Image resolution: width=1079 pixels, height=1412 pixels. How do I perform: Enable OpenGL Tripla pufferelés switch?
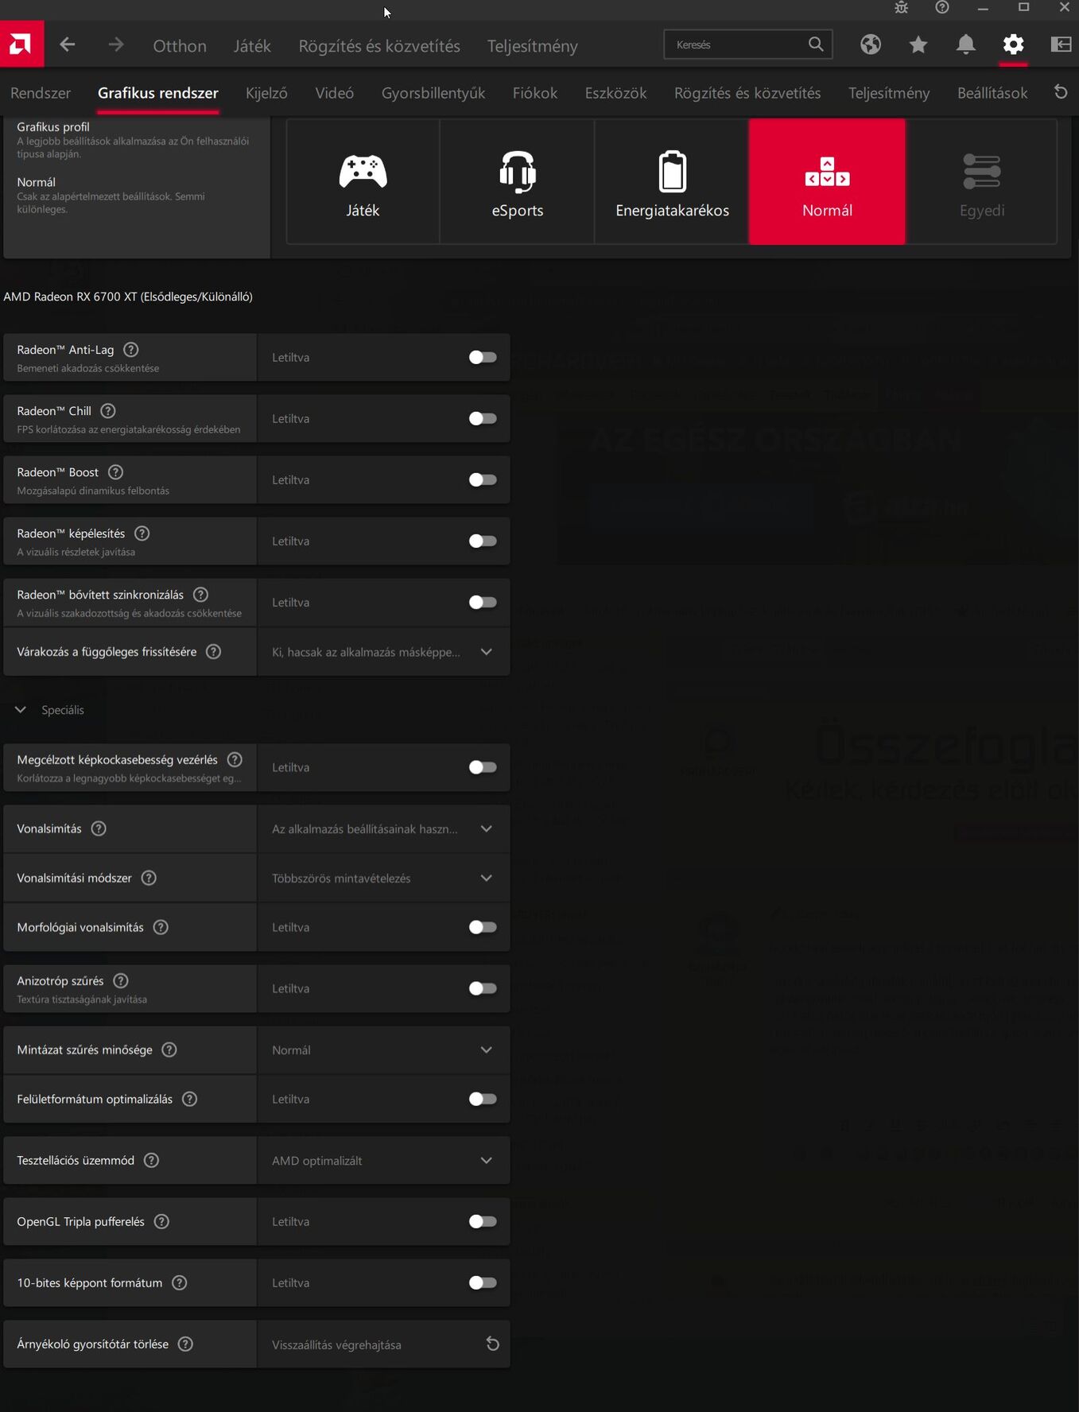tap(482, 1221)
